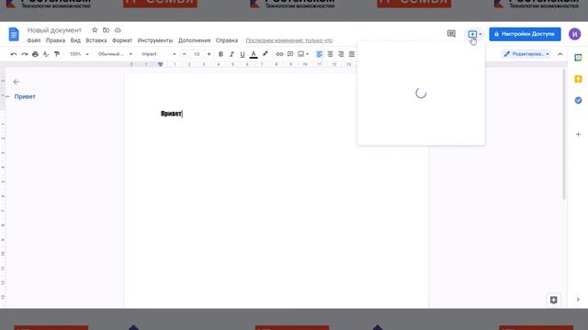Image resolution: width=588 pixels, height=330 pixels.
Task: Open Файл menu
Action: coord(34,40)
